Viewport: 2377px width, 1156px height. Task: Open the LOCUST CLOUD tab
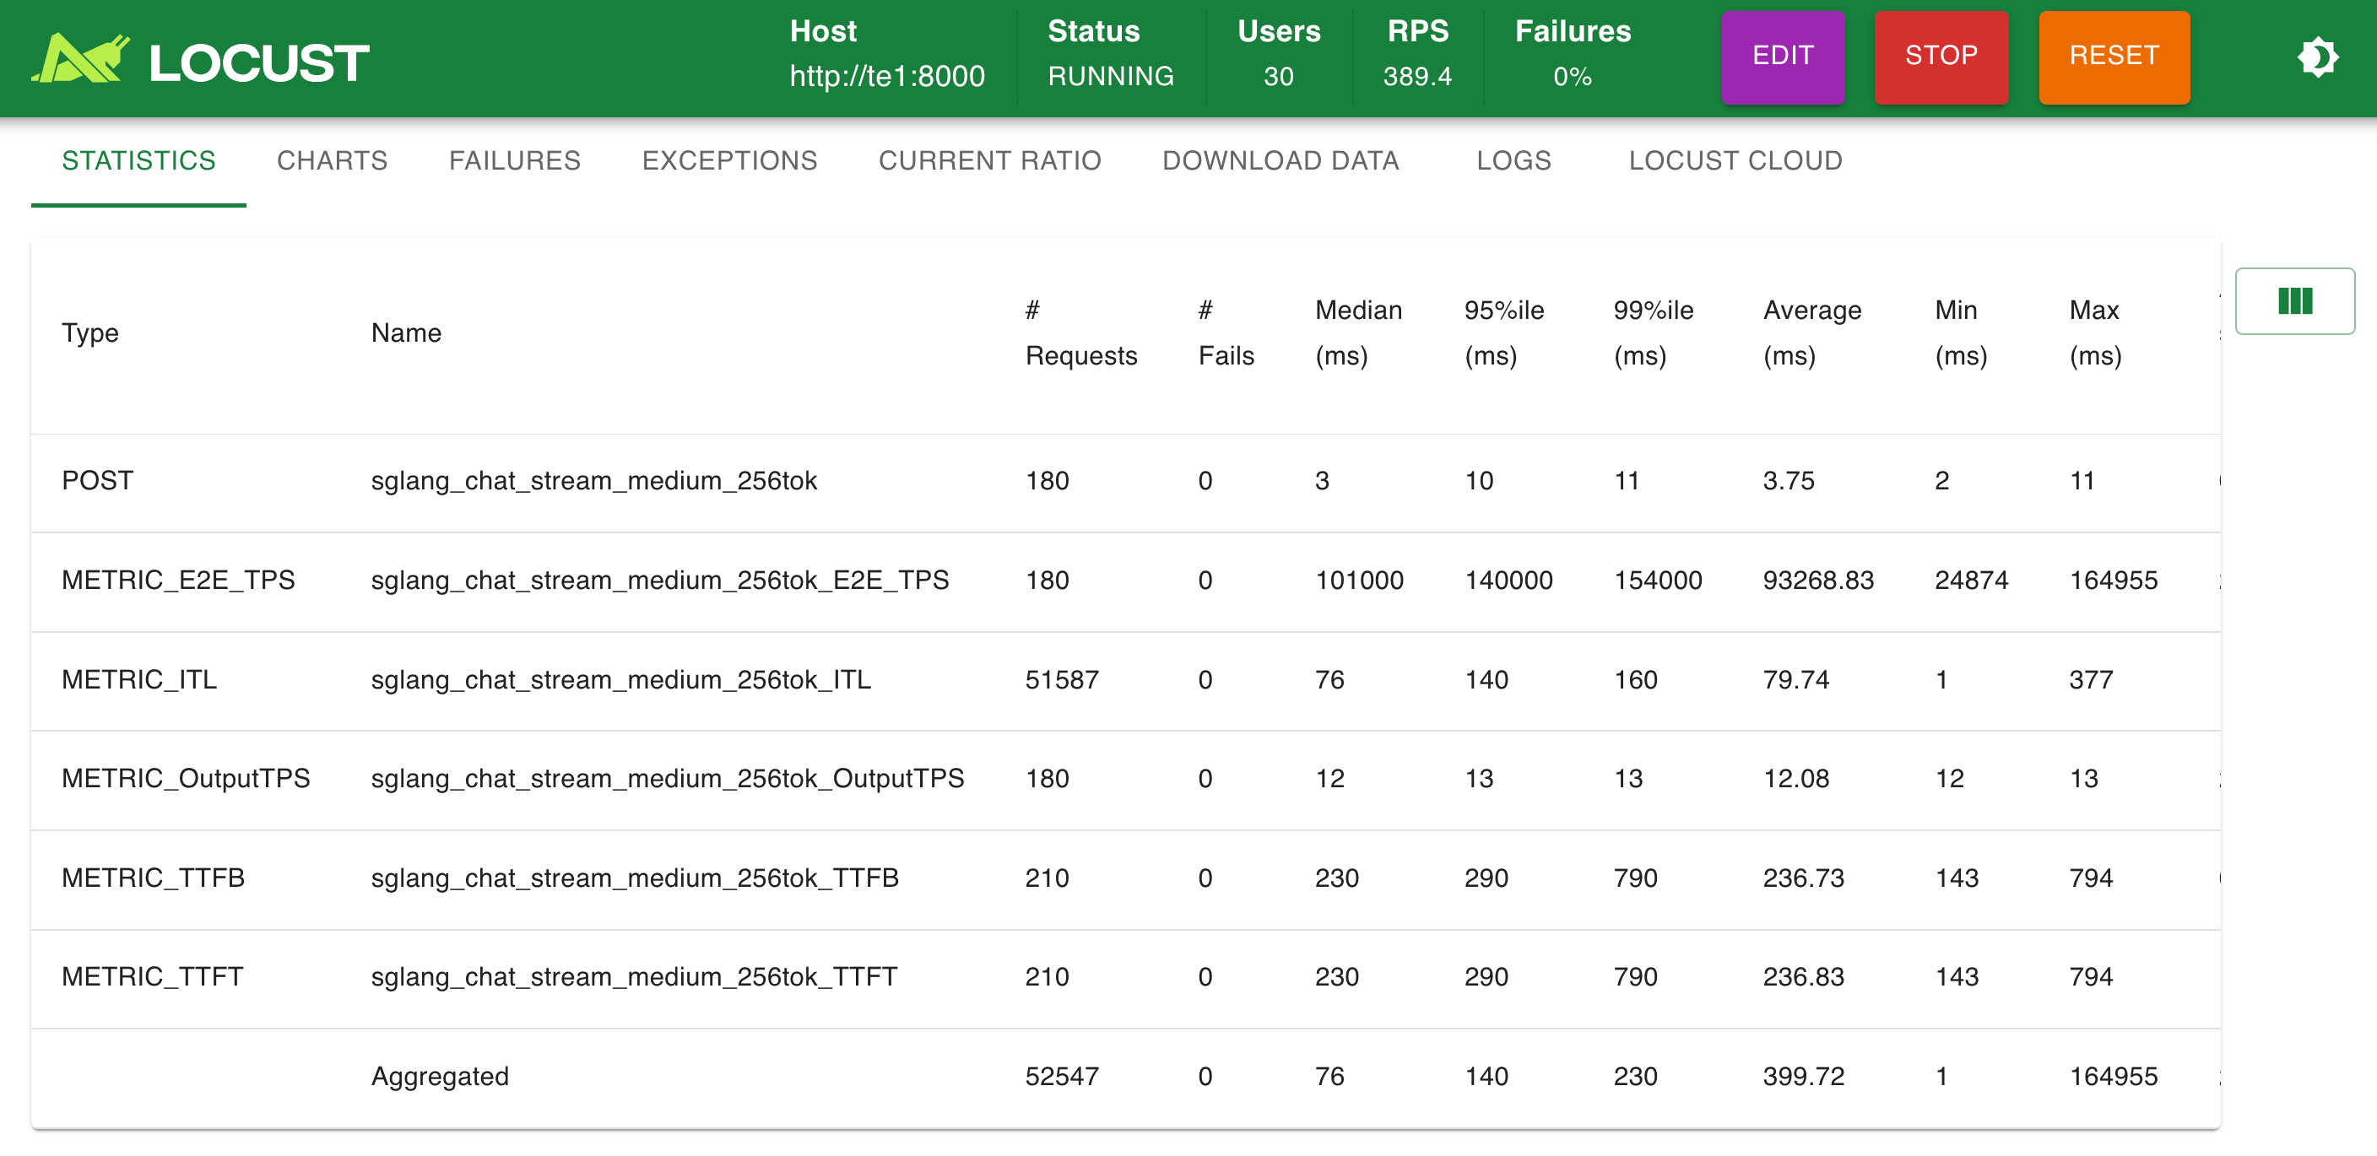click(x=1735, y=160)
